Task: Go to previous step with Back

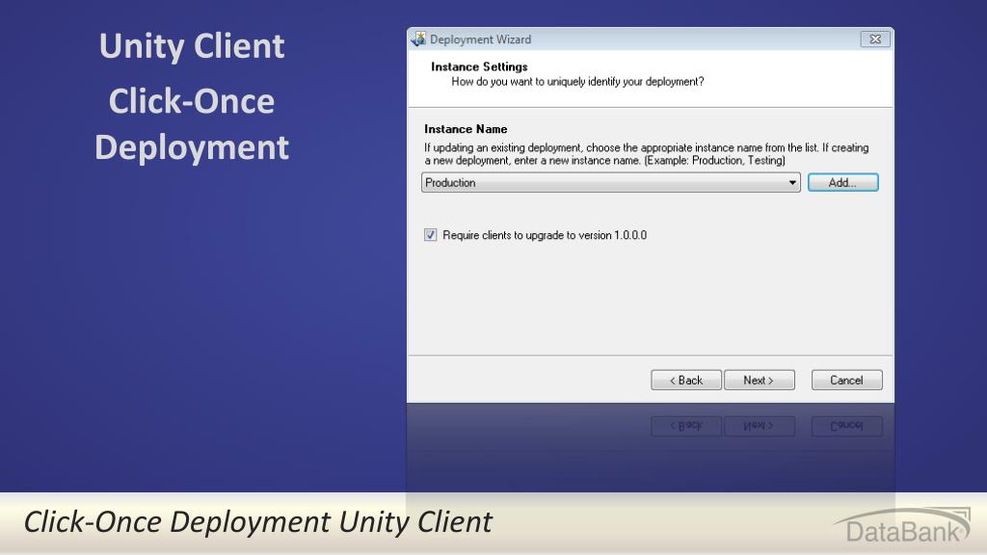Action: [686, 380]
